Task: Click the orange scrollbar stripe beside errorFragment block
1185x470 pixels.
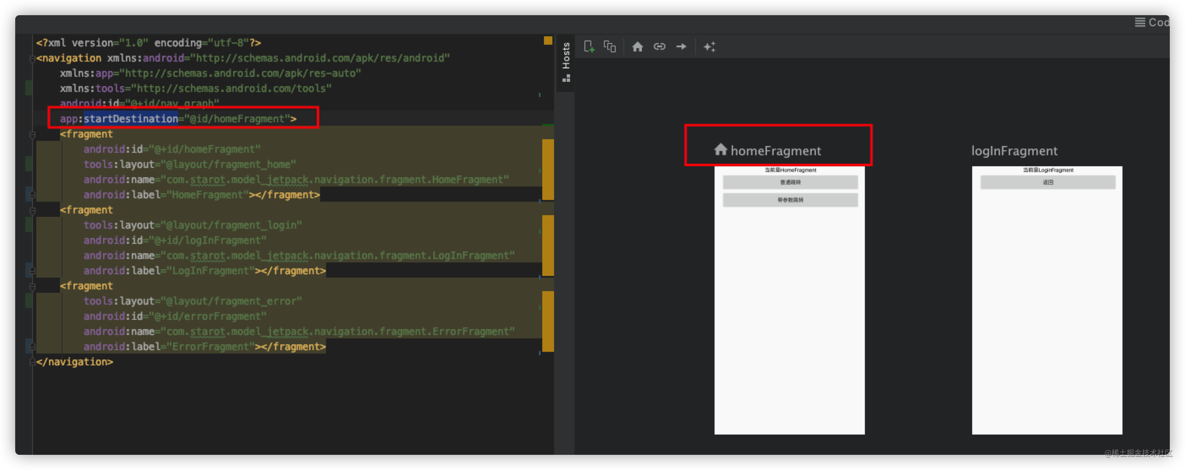Action: (x=547, y=321)
